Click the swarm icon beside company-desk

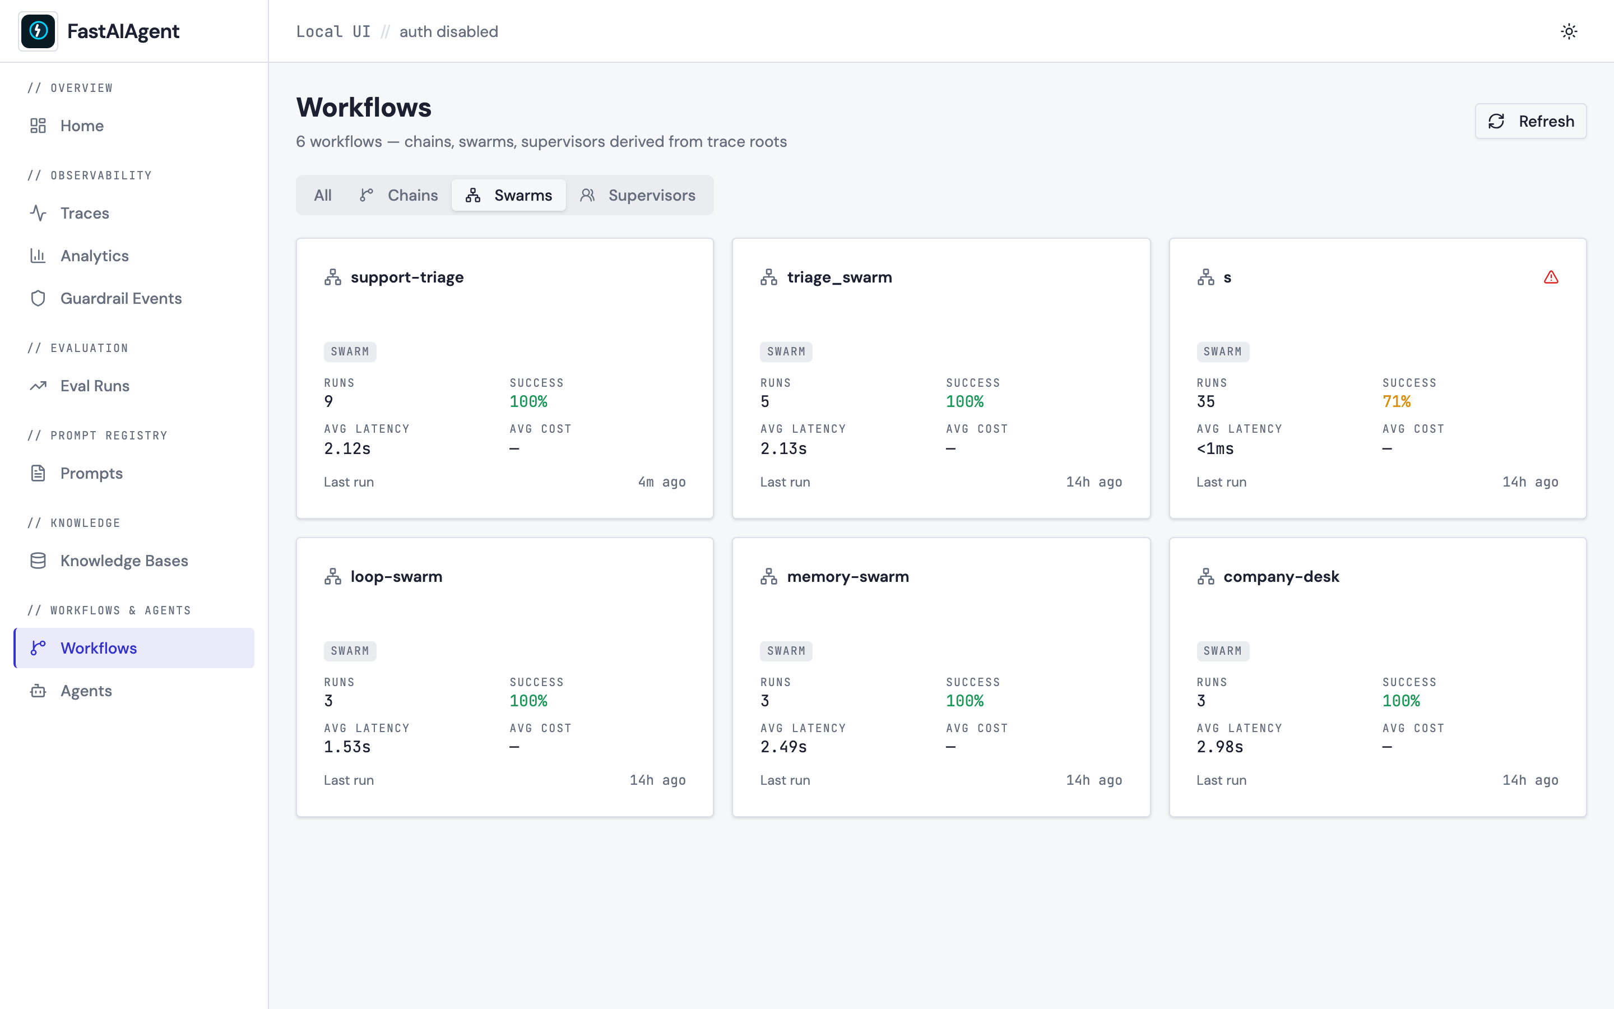[x=1206, y=577]
